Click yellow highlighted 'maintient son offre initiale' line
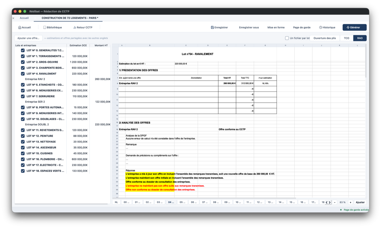The image size is (381, 228). 175,178
